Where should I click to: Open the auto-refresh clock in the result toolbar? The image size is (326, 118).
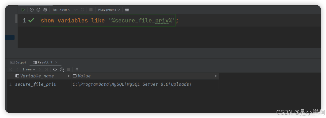pos(62,69)
